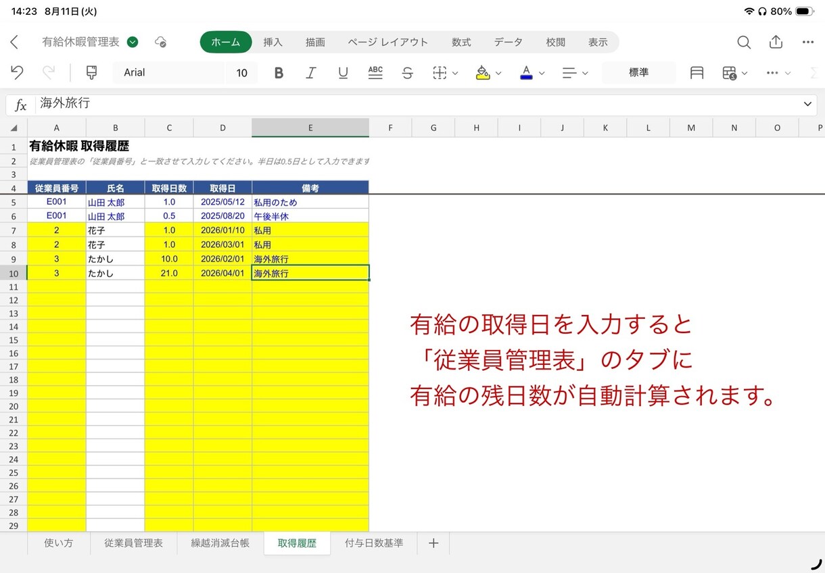Open the データ ribbon tab
Screen dimensions: 825x573
tap(508, 42)
